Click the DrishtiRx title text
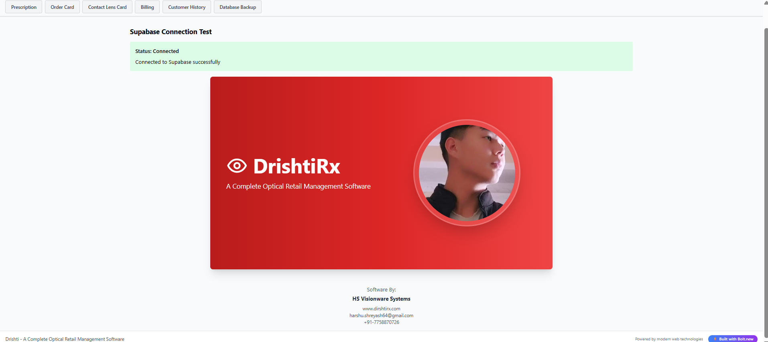This screenshot has width=768, height=342. 297,166
